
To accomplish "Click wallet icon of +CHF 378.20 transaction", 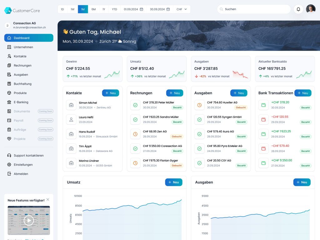I will (263, 105).
